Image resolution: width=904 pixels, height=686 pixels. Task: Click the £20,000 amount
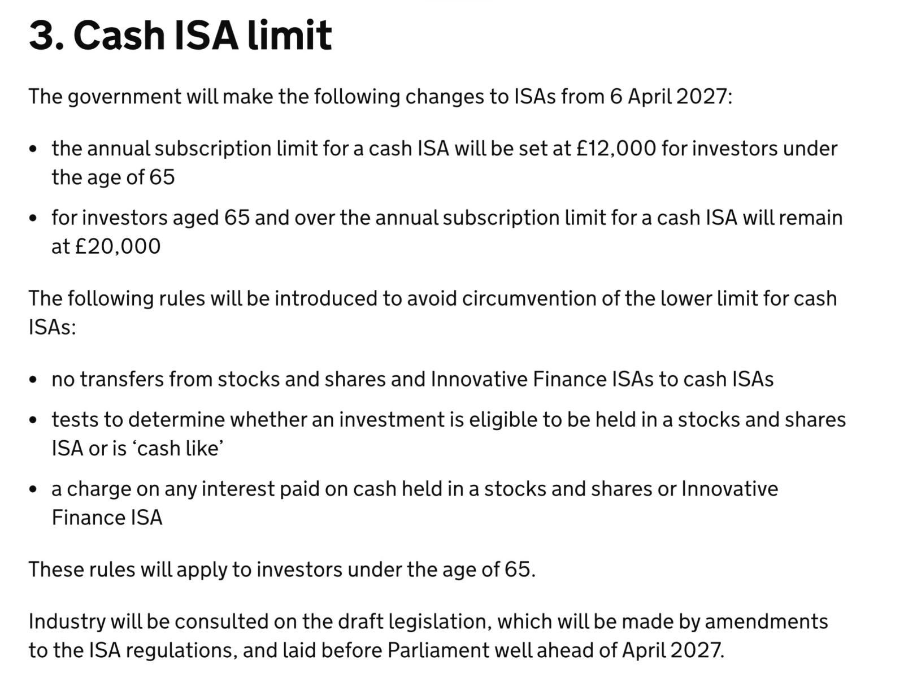click(x=118, y=246)
